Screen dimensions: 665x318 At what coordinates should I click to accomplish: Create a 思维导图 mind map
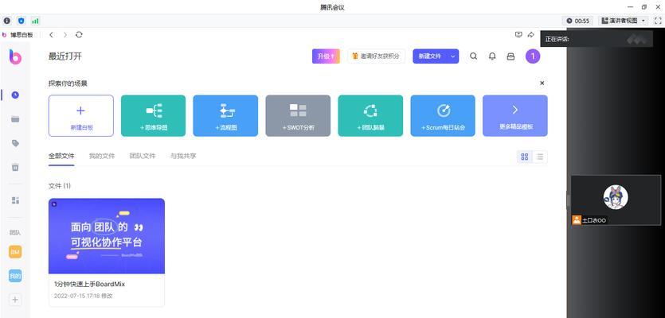153,115
